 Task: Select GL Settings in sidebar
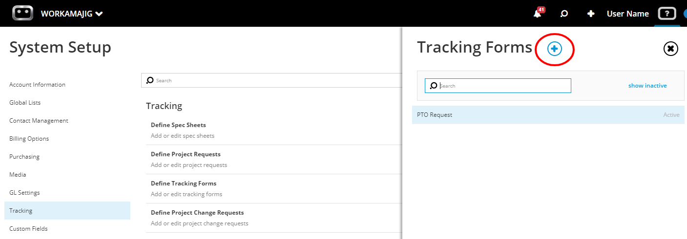24,193
